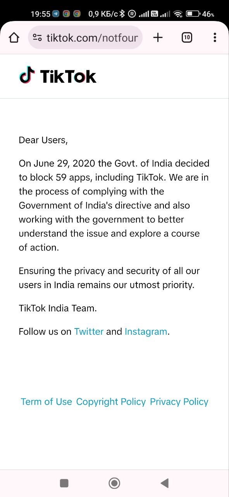Image resolution: width=229 pixels, height=497 pixels.
Task: Open site info icon in address bar
Action: [x=38, y=38]
